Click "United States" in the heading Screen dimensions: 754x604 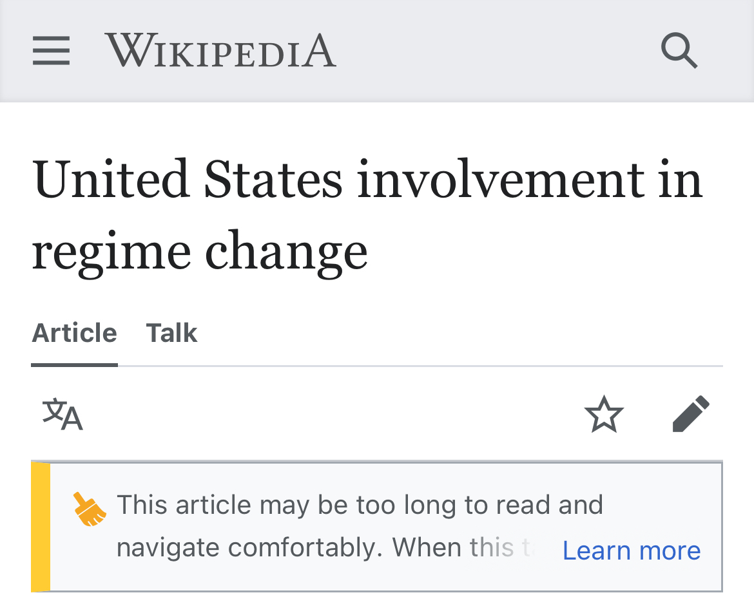187,179
